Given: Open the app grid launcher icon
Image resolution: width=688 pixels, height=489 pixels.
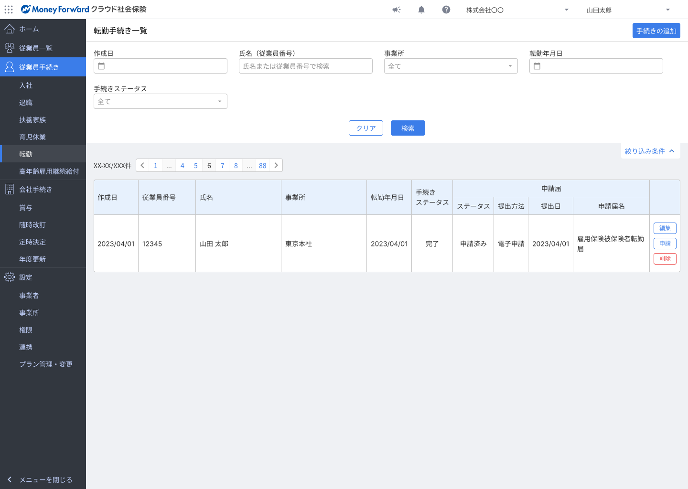Looking at the screenshot, I should [9, 10].
